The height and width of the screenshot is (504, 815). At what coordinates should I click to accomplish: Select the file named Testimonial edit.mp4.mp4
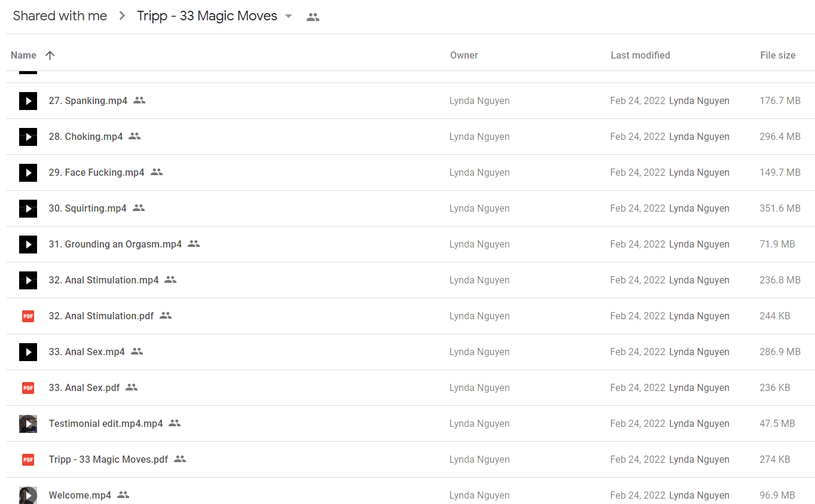click(106, 423)
